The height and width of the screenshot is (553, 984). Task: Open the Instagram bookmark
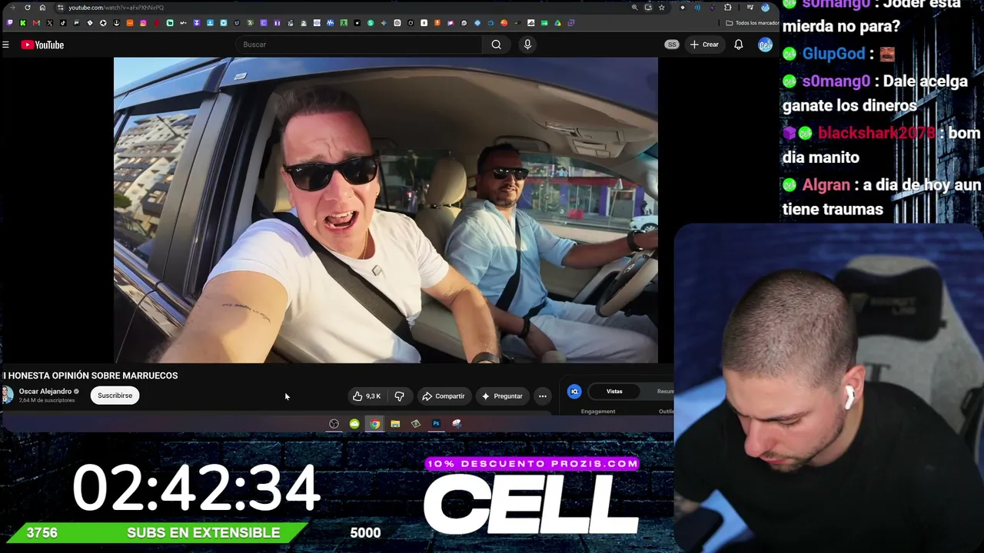[143, 23]
